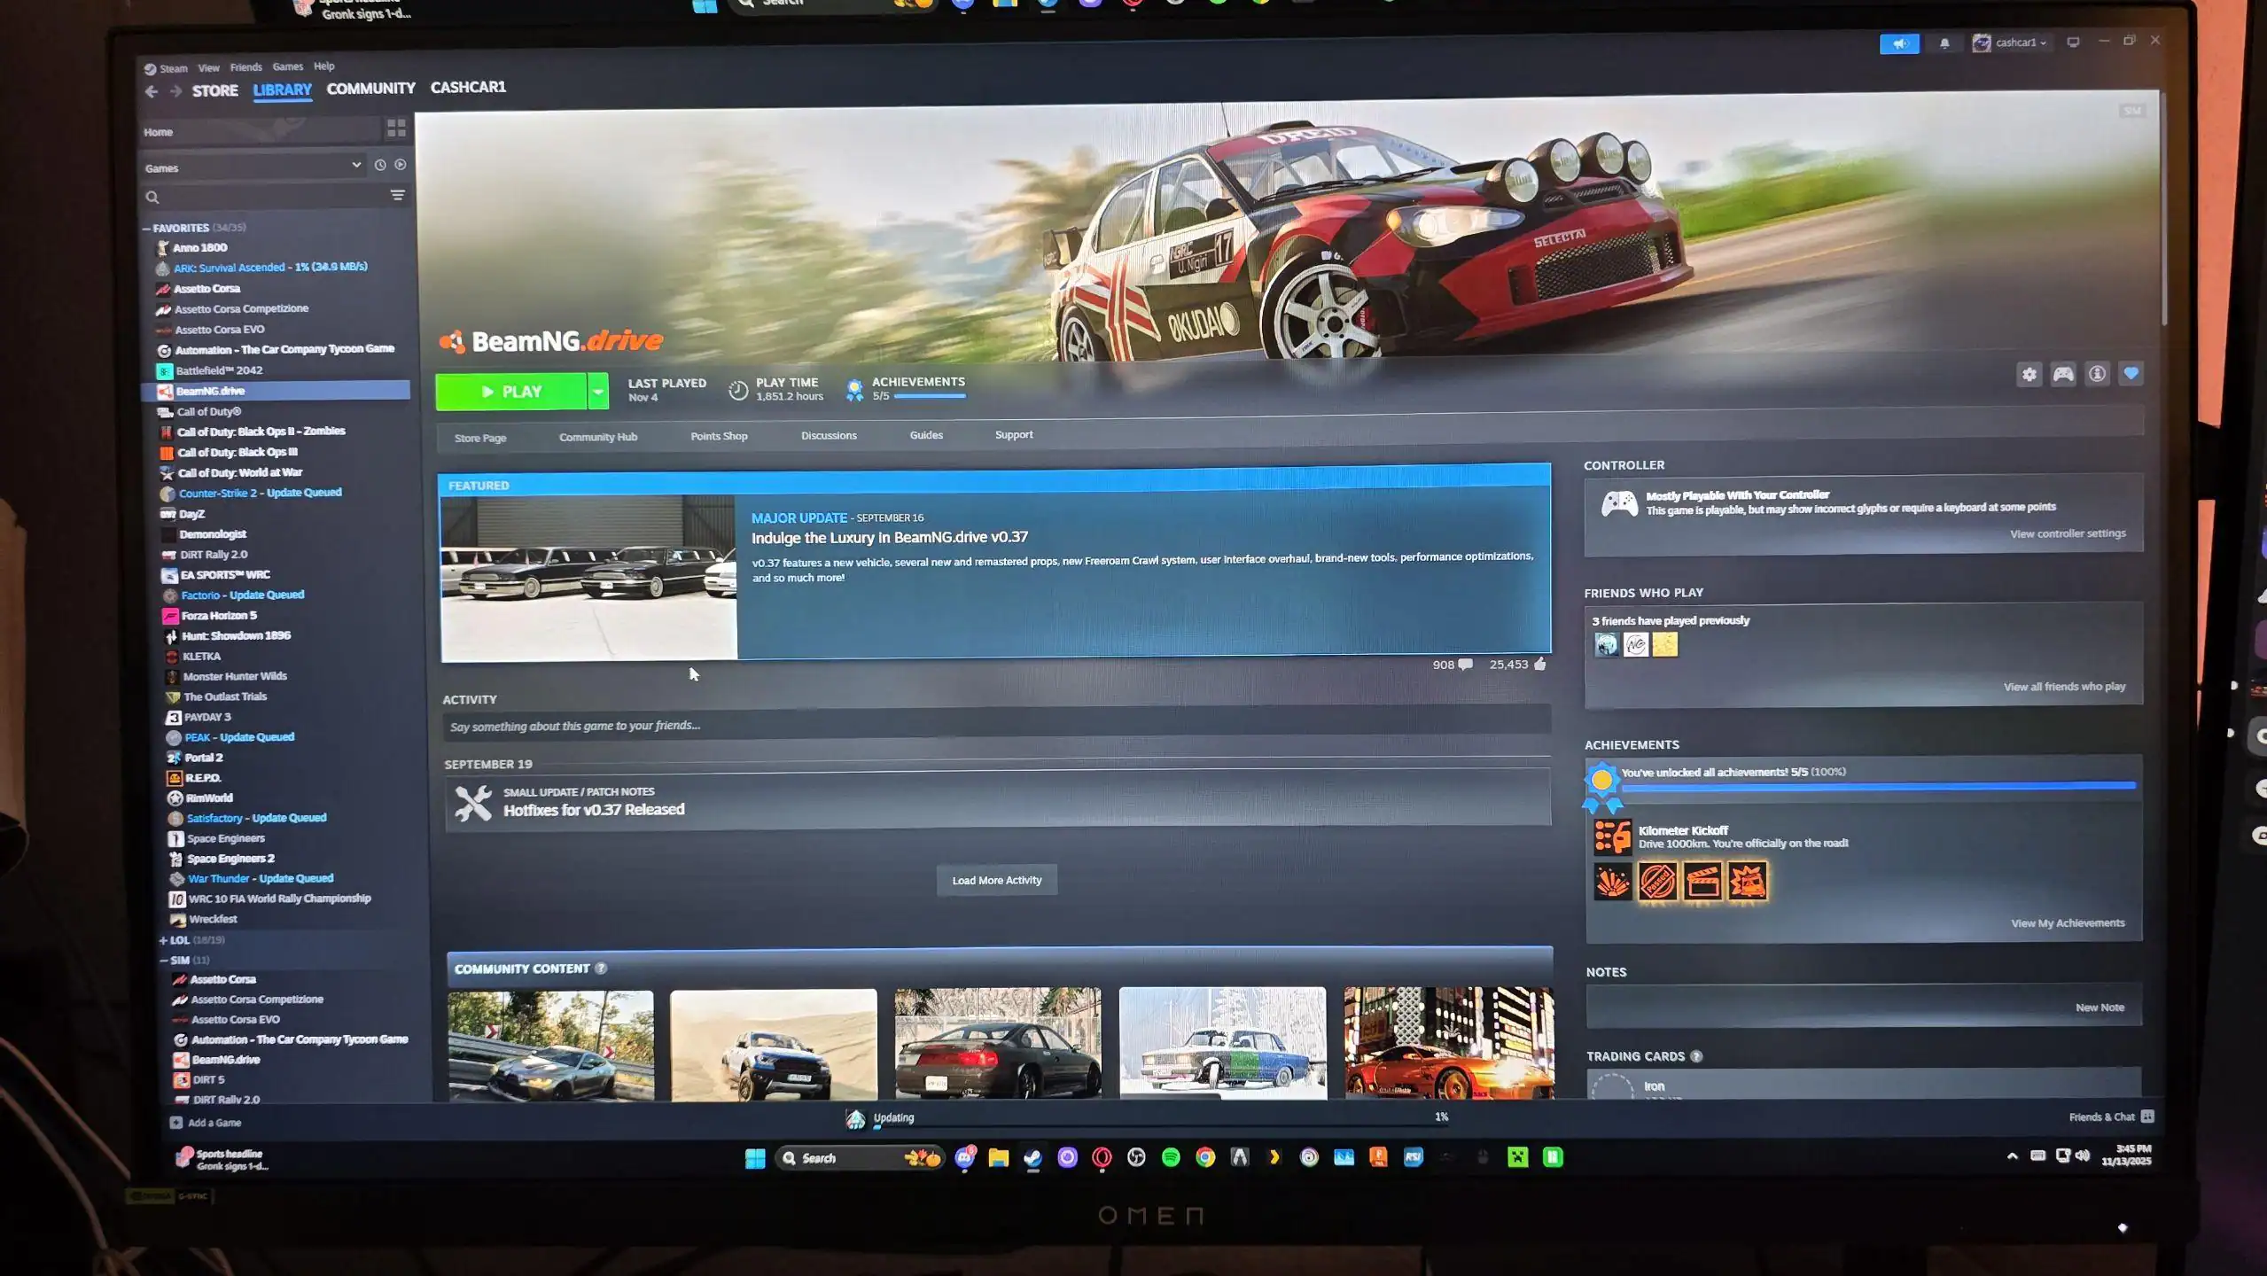Open the launch options dropdown beside Play
The image size is (2267, 1276).
point(598,392)
